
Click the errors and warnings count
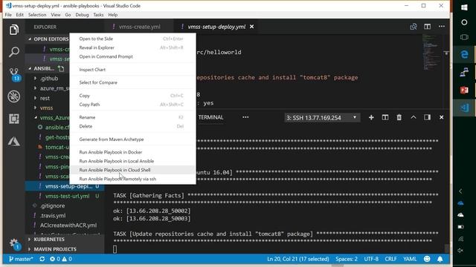point(61,259)
